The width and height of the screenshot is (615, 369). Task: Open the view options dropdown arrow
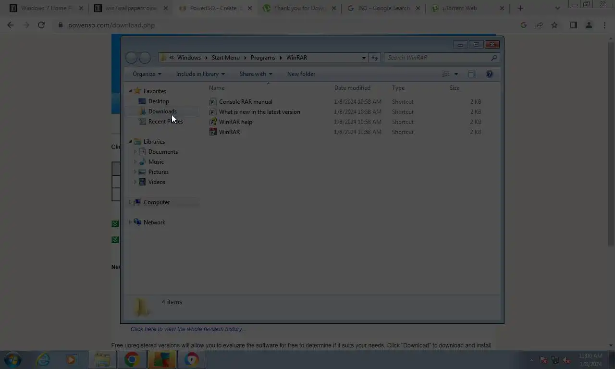click(456, 74)
